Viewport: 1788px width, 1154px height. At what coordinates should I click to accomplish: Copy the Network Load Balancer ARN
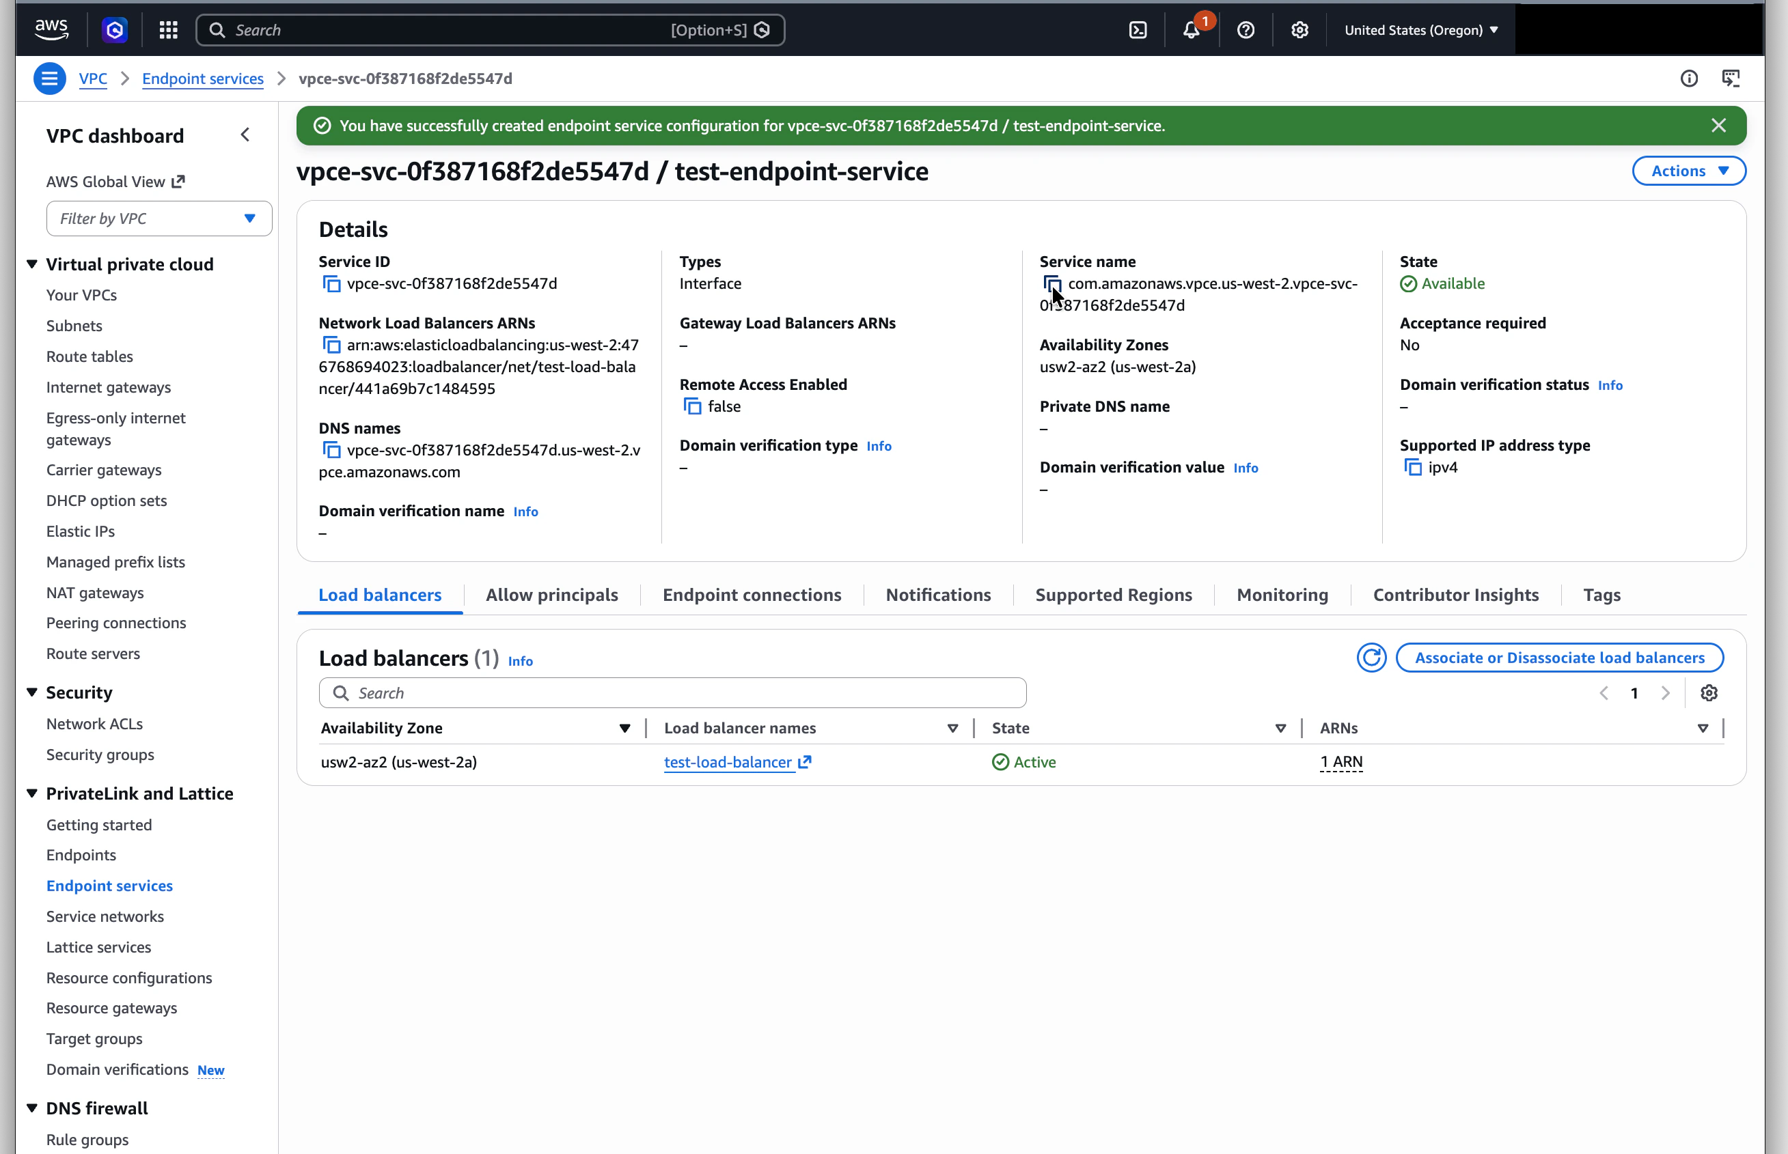[x=331, y=344]
